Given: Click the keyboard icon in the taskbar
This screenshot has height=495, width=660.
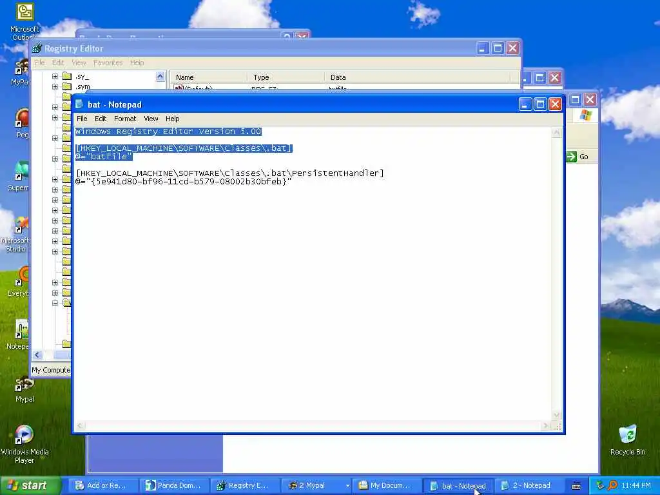Looking at the screenshot, I should click(576, 486).
